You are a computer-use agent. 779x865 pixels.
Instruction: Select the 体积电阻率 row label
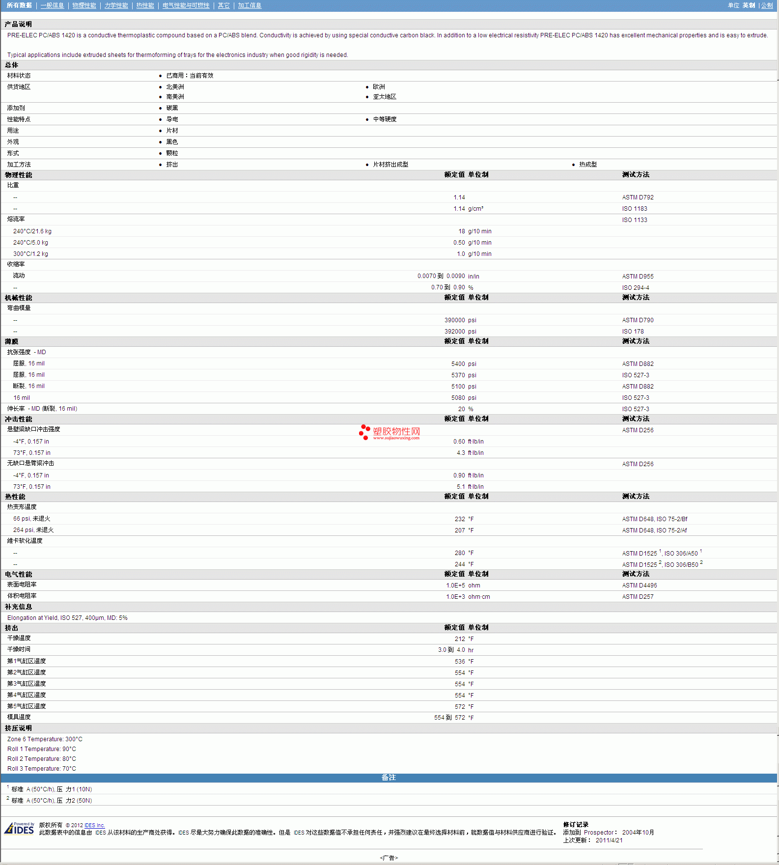[22, 596]
